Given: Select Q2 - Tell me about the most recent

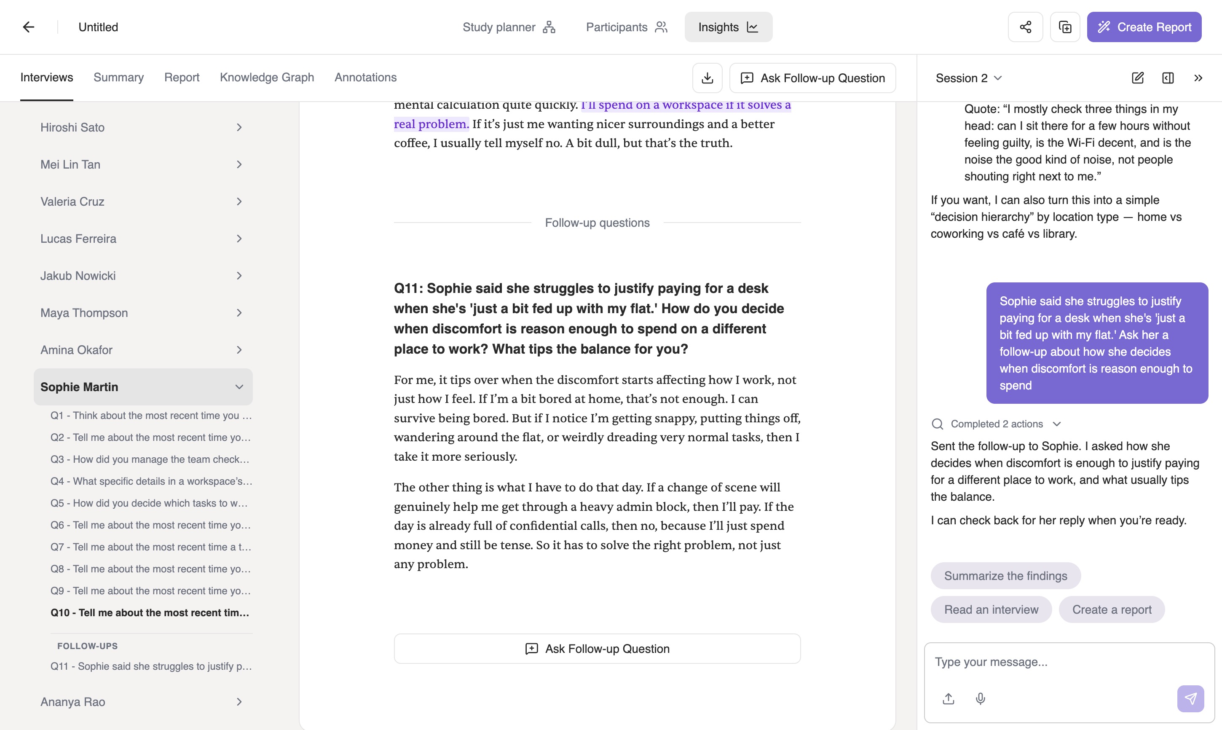Looking at the screenshot, I should coord(151,437).
